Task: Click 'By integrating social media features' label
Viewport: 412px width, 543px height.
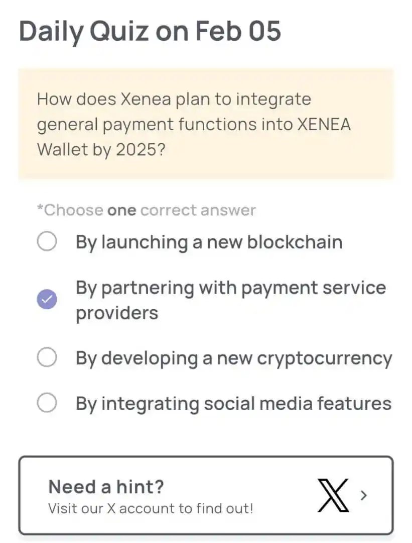Action: click(234, 404)
